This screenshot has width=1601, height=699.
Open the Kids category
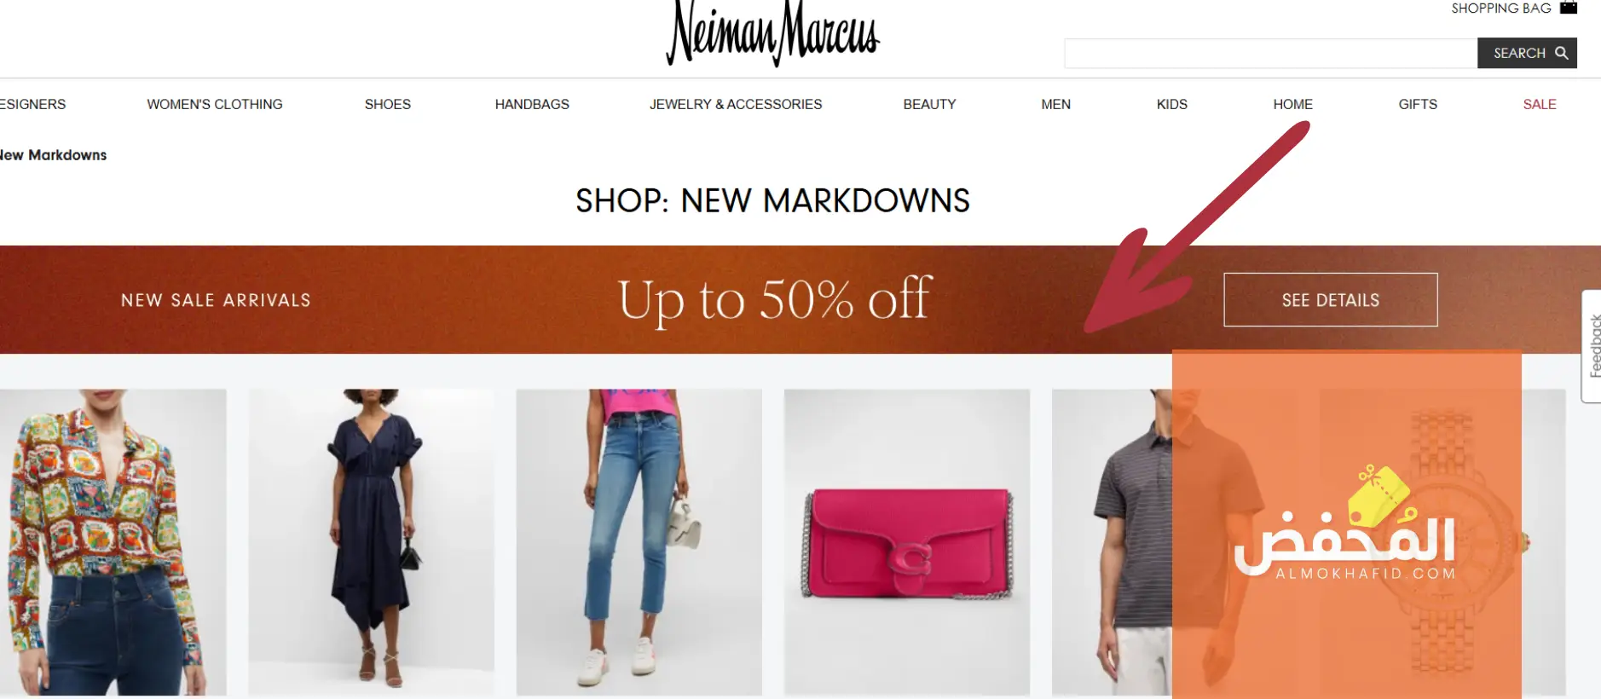pos(1171,104)
